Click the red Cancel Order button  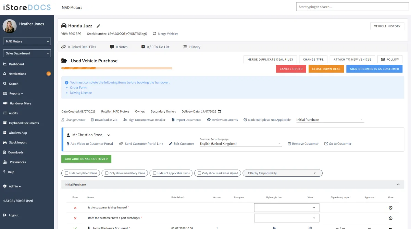click(x=291, y=69)
